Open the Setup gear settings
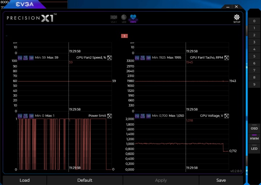This screenshot has width=261, height=185. (237, 19)
